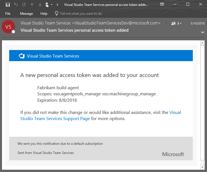Open Ribbon Display Options button
This screenshot has height=172, width=207.
pos(162,4)
